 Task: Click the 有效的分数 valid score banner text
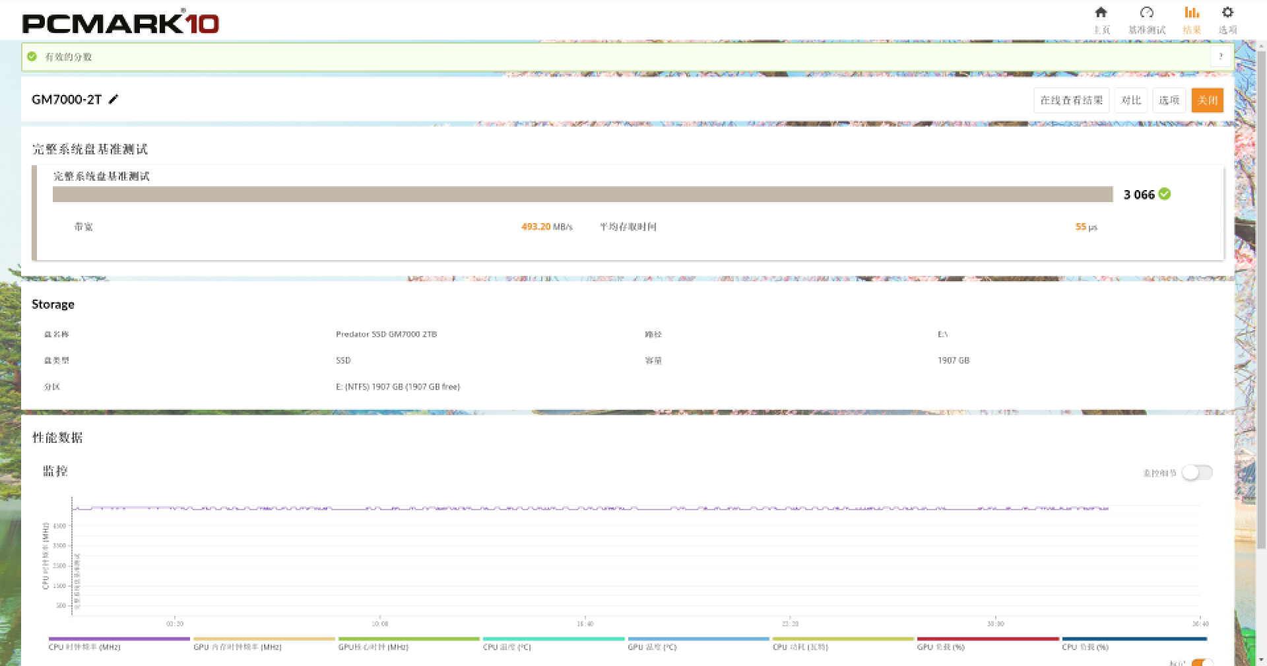68,57
